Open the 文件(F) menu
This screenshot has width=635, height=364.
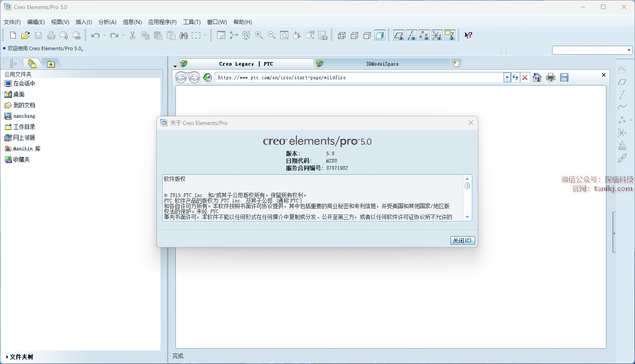[x=12, y=22]
